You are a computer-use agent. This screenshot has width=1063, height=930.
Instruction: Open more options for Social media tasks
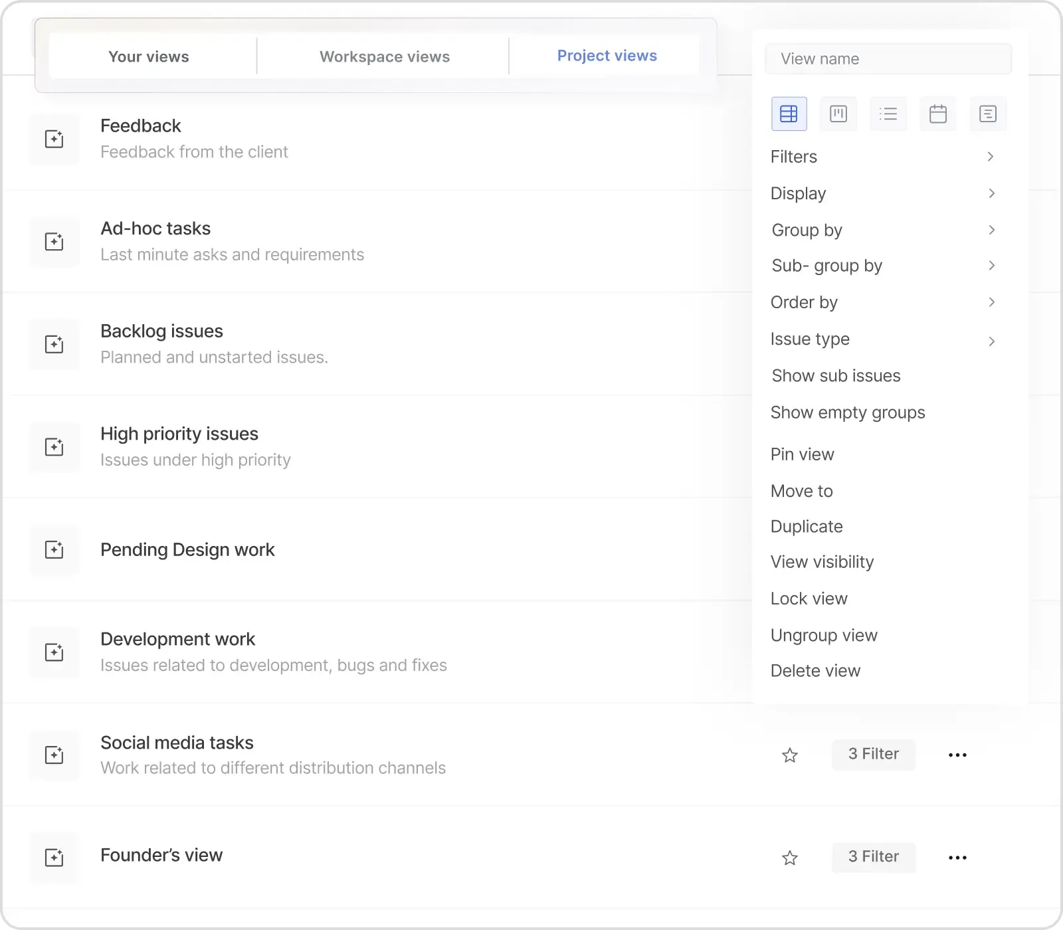(x=957, y=755)
